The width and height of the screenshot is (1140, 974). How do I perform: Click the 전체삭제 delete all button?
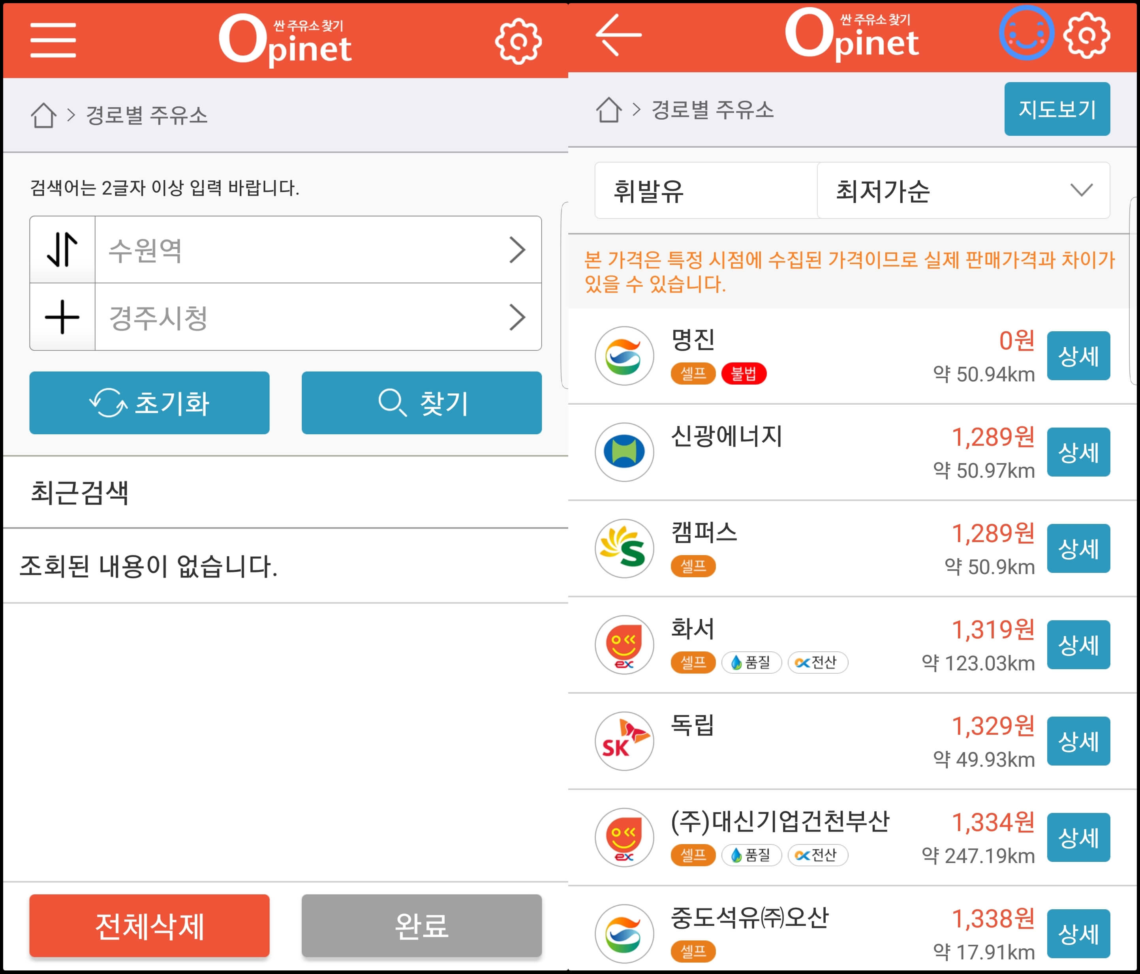(x=149, y=925)
